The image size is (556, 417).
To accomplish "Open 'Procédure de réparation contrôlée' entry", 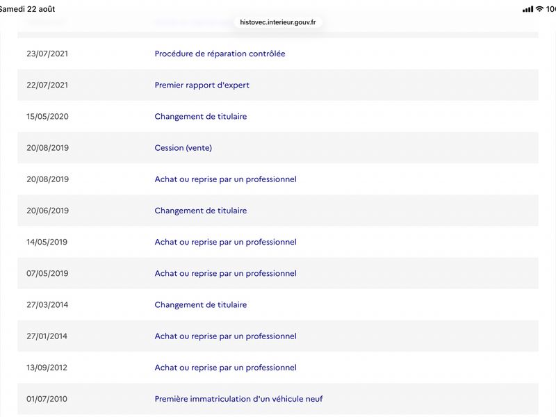I will (x=220, y=54).
